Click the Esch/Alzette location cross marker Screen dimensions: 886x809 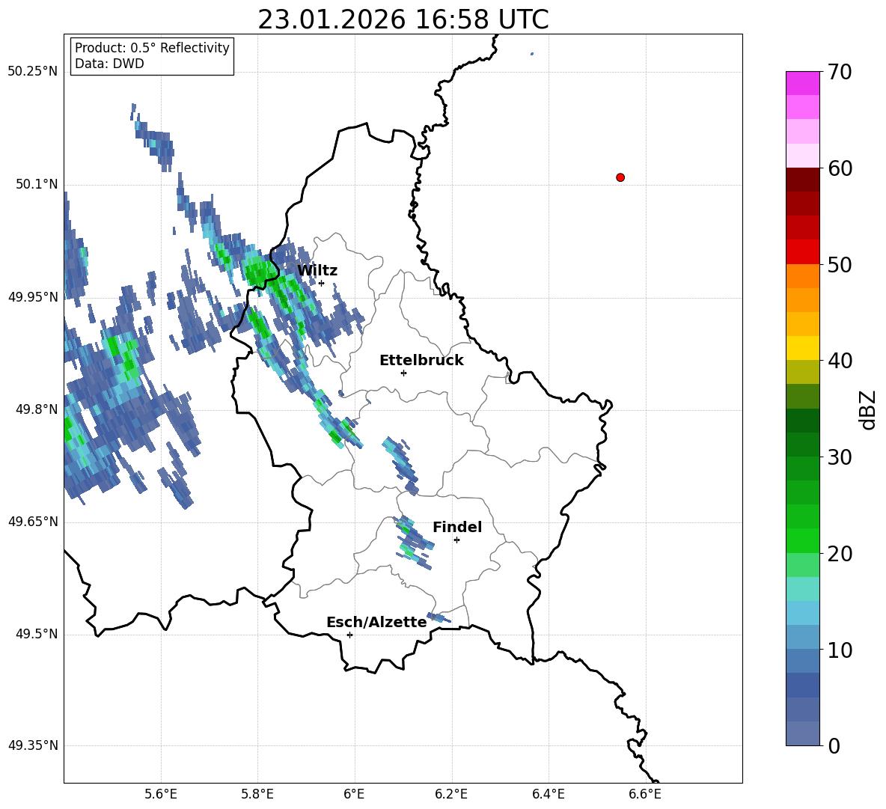tap(349, 635)
